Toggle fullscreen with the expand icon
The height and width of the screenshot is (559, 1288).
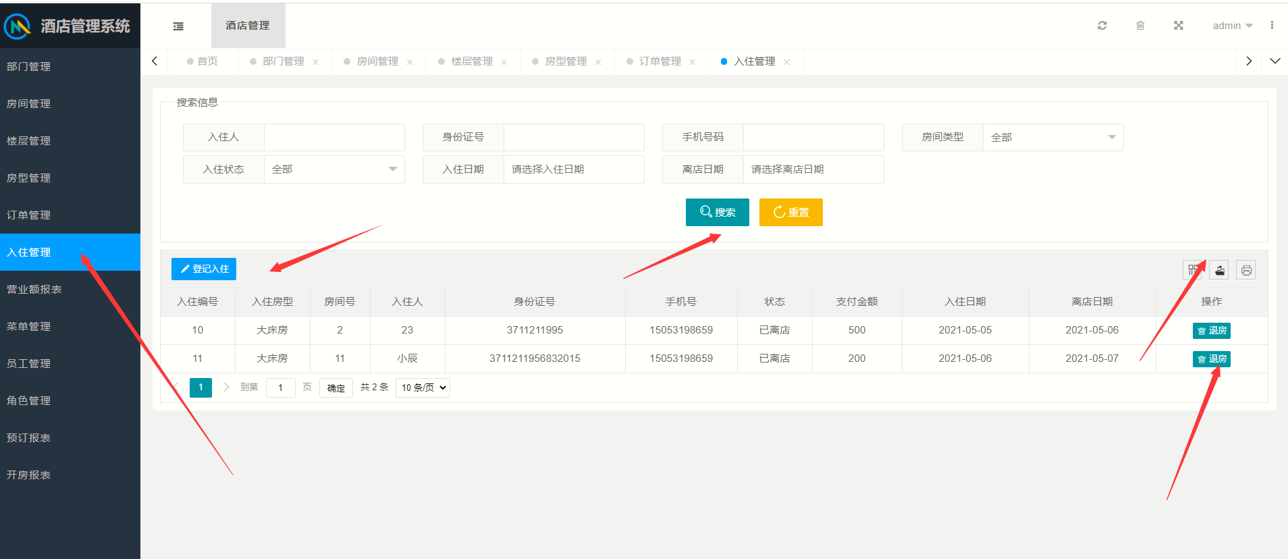[1178, 26]
